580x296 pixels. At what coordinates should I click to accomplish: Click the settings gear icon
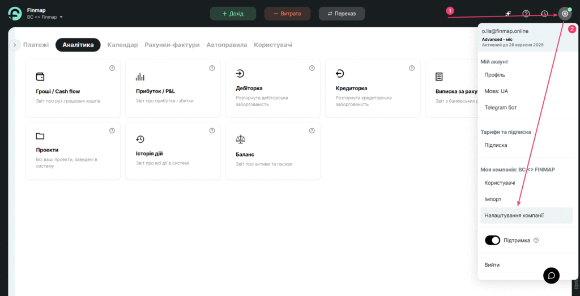[564, 14]
